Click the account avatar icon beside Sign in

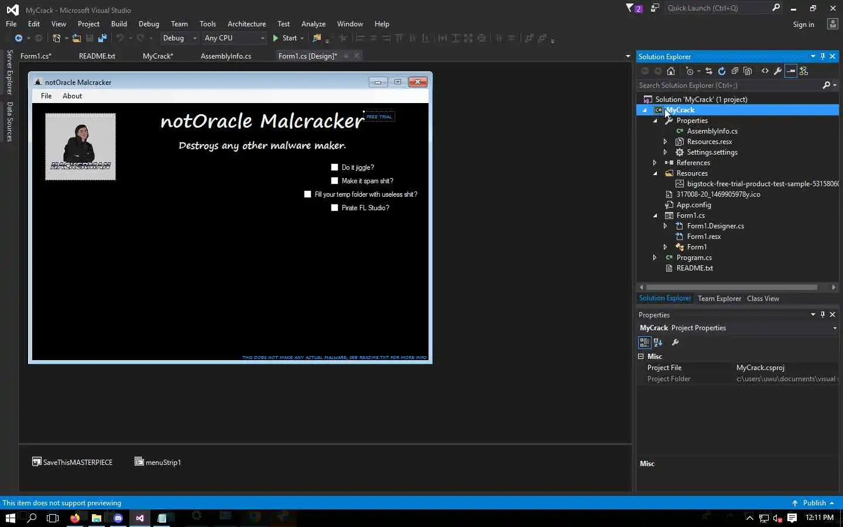coord(832,24)
